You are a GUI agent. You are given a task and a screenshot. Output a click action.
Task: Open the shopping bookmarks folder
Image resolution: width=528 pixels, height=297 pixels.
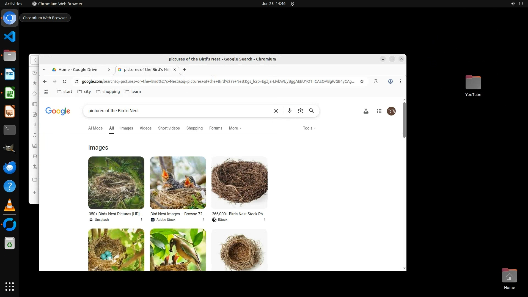(108, 92)
